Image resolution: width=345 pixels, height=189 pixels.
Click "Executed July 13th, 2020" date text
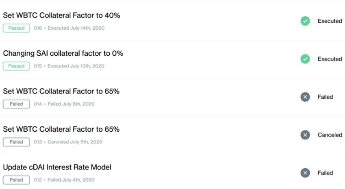(x=76, y=66)
